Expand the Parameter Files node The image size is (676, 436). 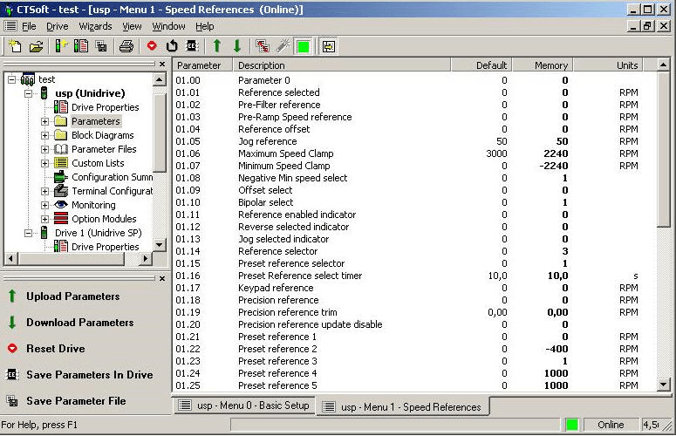(44, 149)
